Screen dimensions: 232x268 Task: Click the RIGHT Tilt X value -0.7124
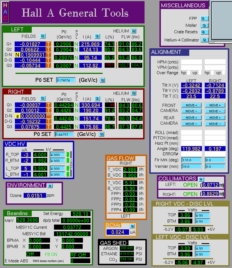pos(215,85)
